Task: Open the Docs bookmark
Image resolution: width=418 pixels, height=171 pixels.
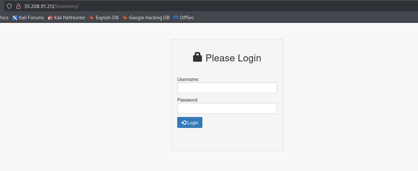Action: tap(4, 18)
